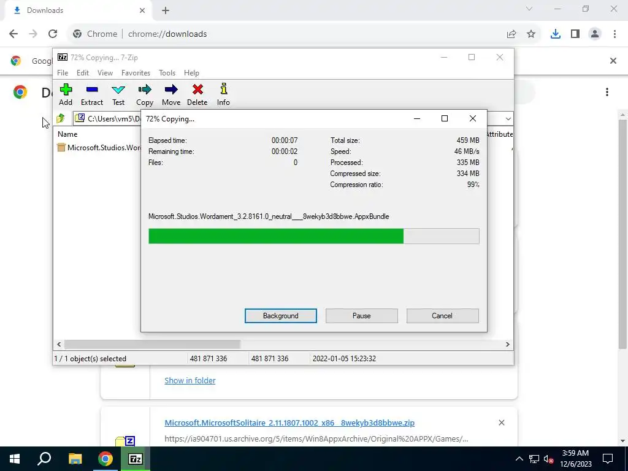Screen dimensions: 628x471
Task: Expand the 7-Zip path dropdown
Action: pos(508,118)
